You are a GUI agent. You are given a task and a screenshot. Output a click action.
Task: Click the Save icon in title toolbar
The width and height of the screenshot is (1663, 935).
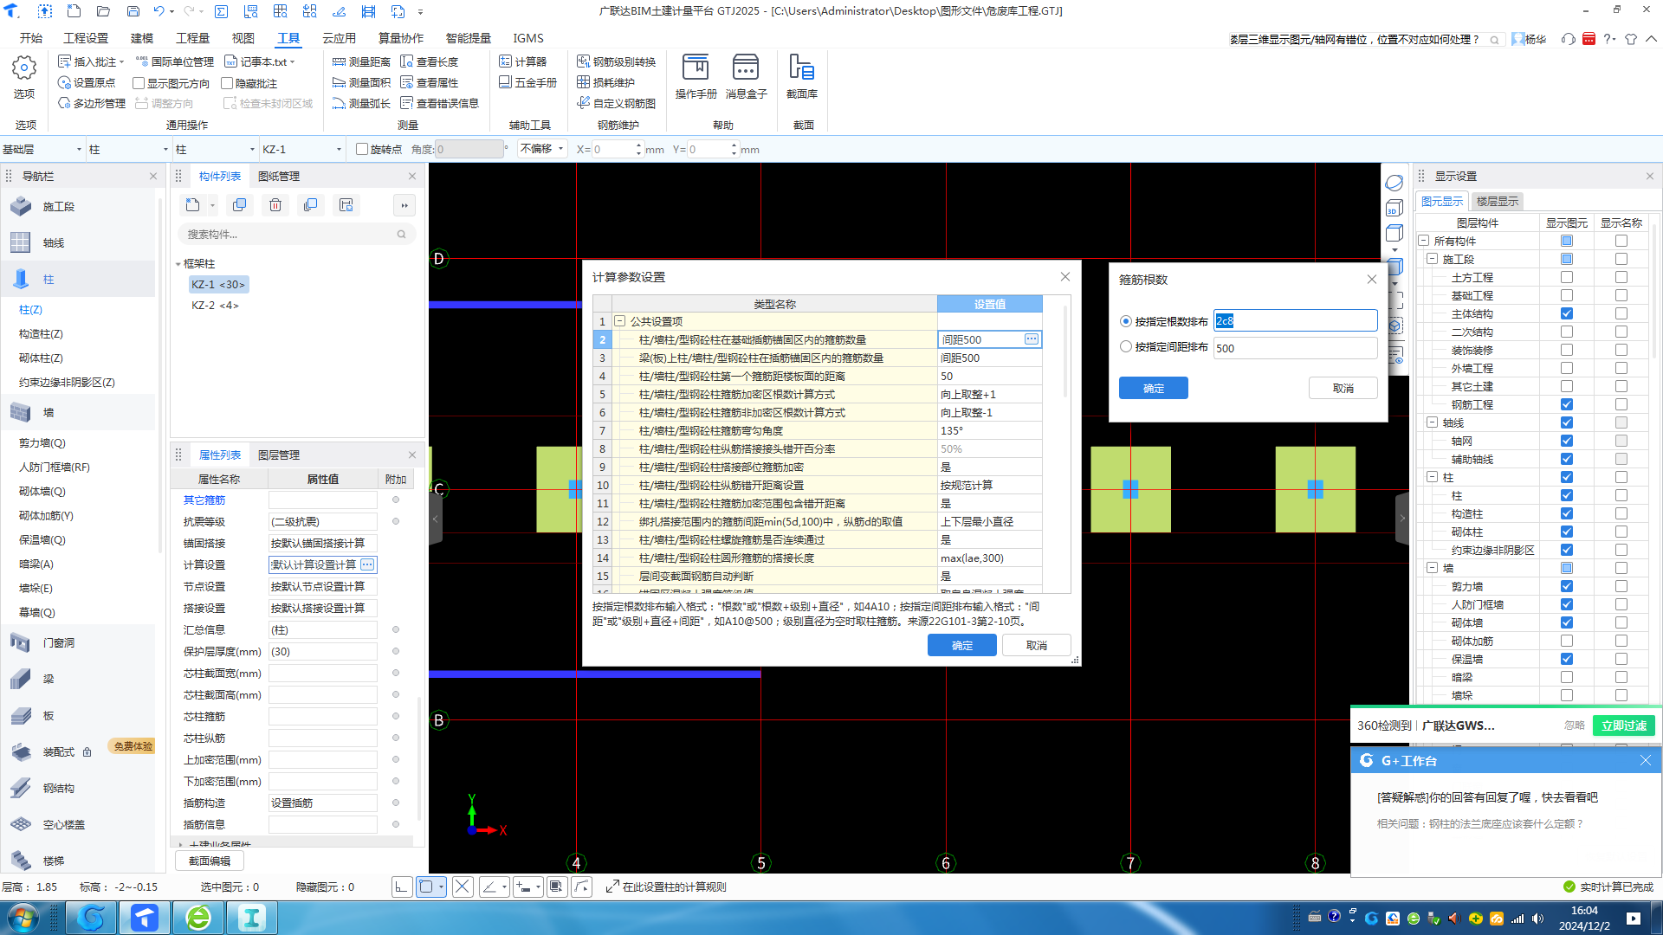click(x=133, y=11)
